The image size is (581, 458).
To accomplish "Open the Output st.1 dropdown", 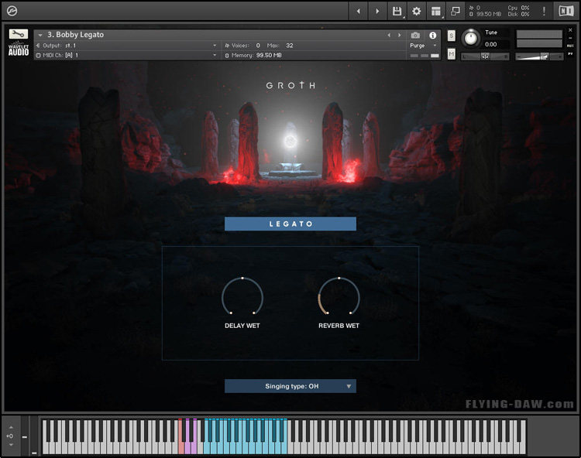I will (126, 46).
